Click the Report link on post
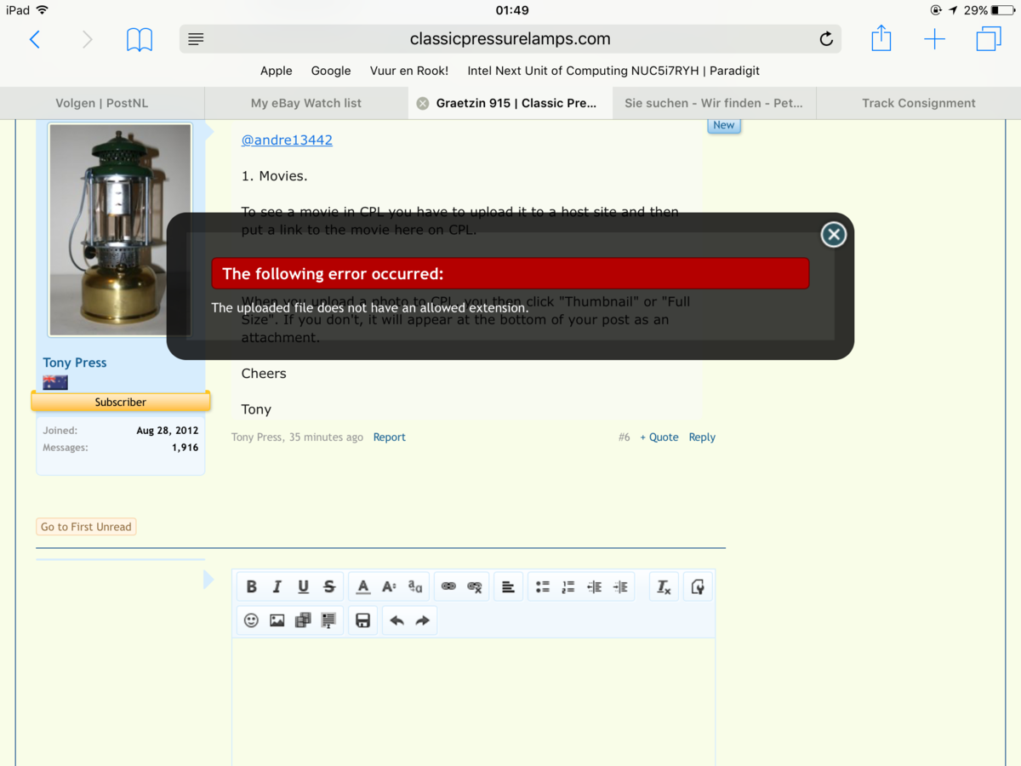Viewport: 1021px width, 766px height. 390,437
